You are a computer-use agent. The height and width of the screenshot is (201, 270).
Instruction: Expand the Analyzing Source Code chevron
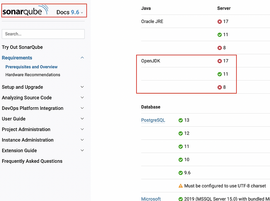(82, 98)
